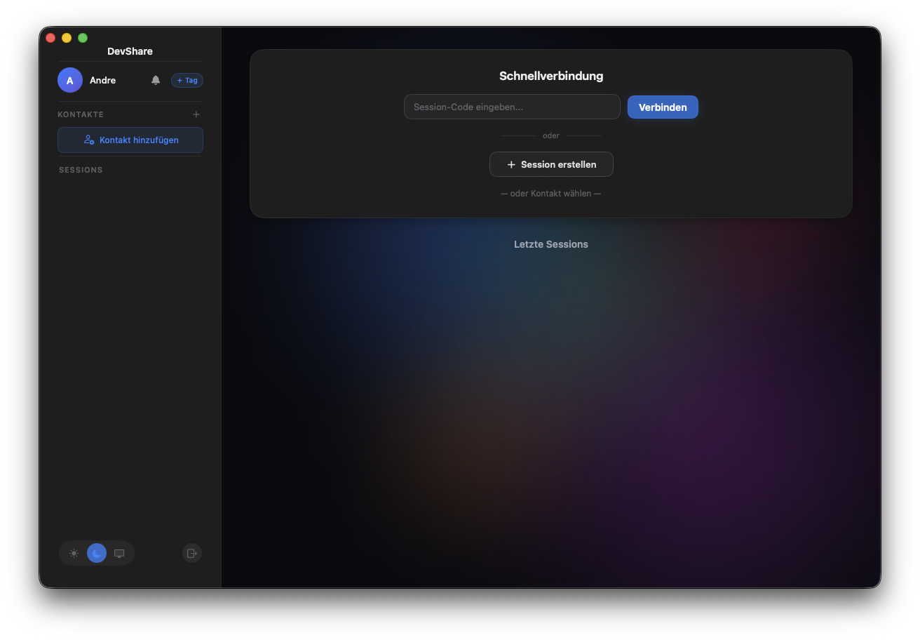This screenshot has height=640, width=920.
Task: Open the Letzte Sessions section
Action: click(x=551, y=244)
